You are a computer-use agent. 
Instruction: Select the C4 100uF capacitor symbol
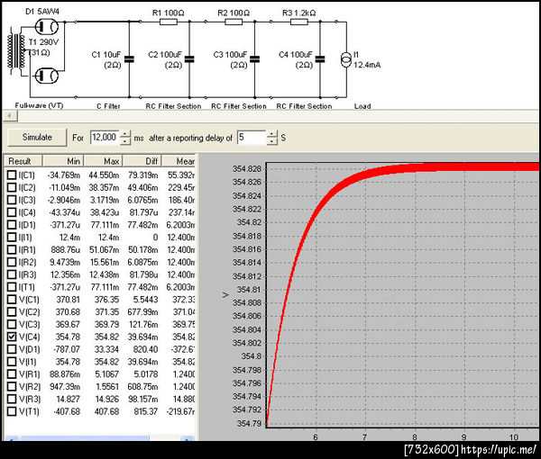coord(320,59)
